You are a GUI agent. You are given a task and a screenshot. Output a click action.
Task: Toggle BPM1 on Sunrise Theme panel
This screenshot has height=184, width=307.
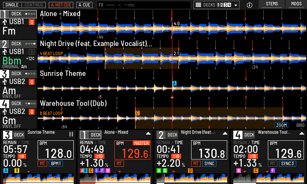pyautogui.click(x=56, y=164)
